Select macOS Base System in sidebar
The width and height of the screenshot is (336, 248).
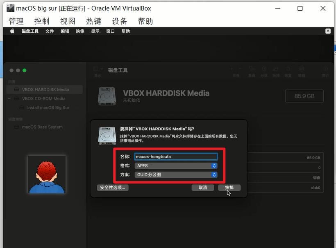42,127
